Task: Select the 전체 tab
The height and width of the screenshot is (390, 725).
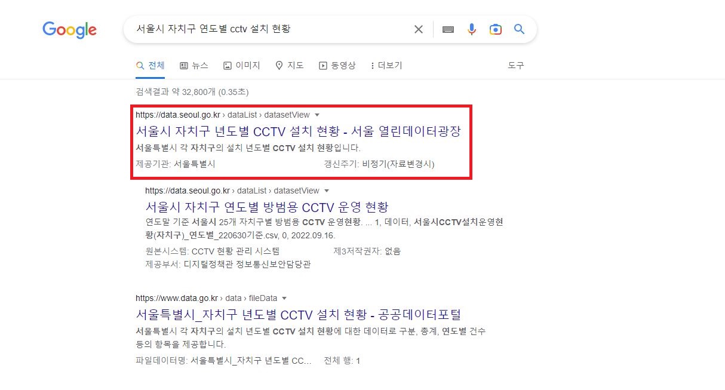Action: [150, 65]
